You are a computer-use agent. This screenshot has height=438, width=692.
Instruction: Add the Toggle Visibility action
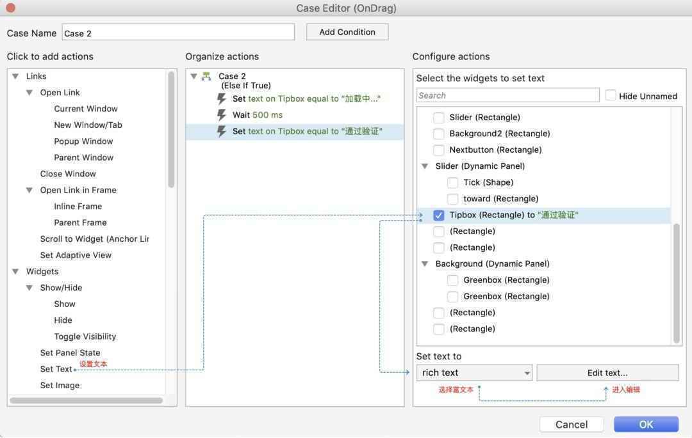coord(85,337)
